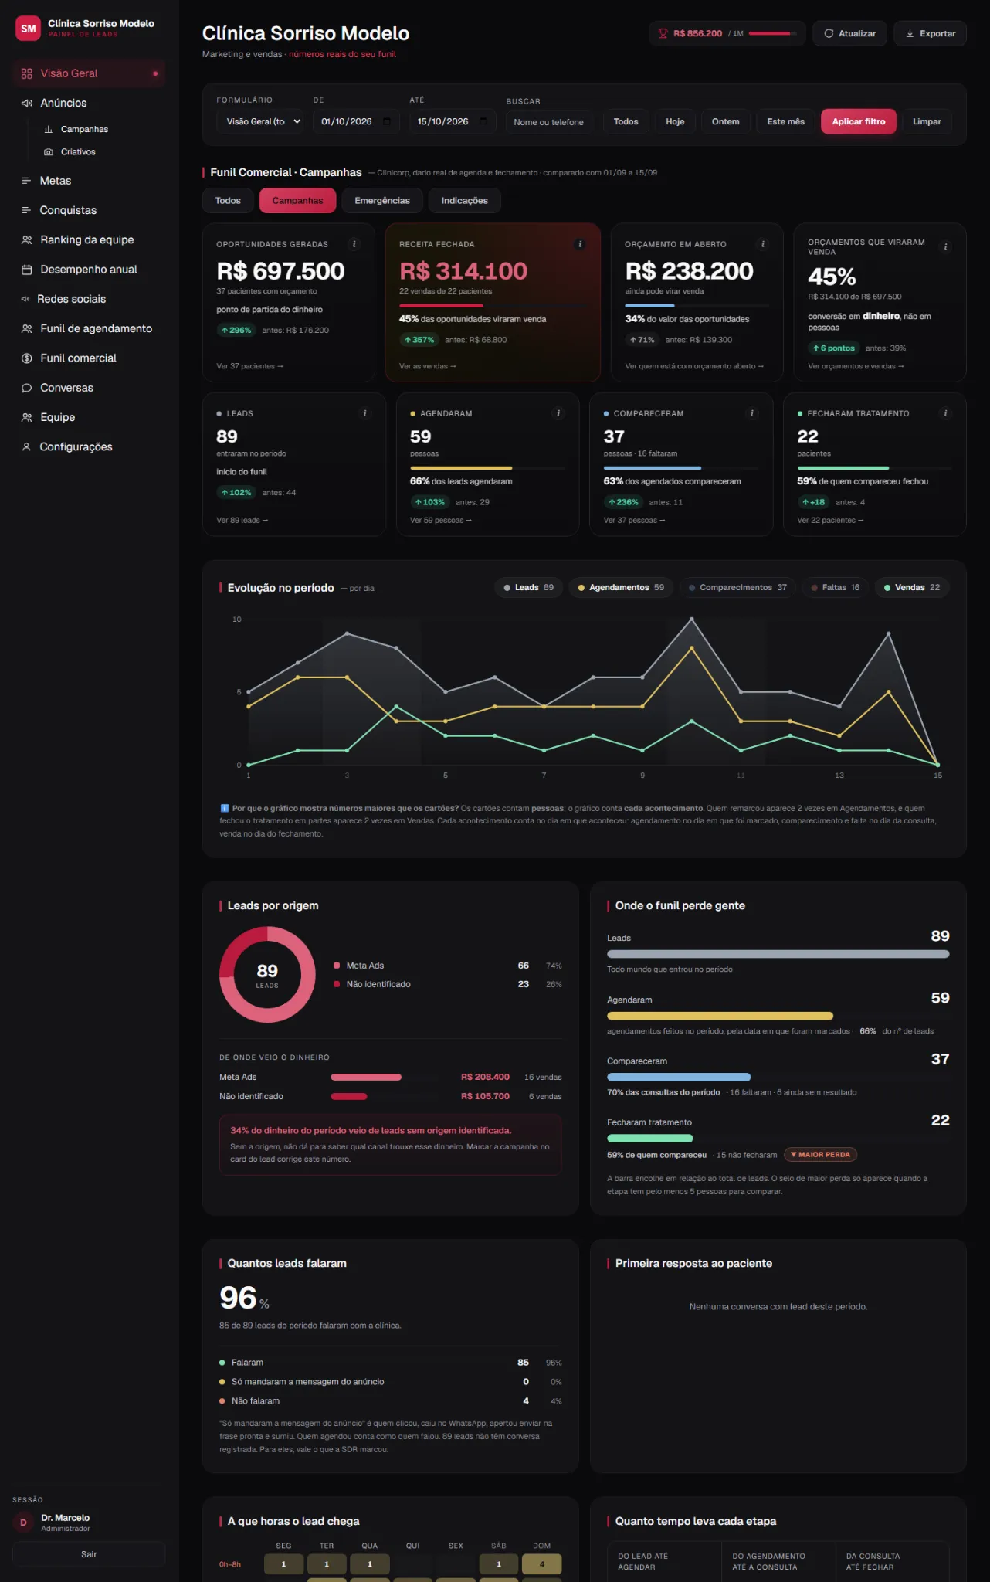Click info icon on Compareceram card
The width and height of the screenshot is (990, 1582).
coord(752,413)
